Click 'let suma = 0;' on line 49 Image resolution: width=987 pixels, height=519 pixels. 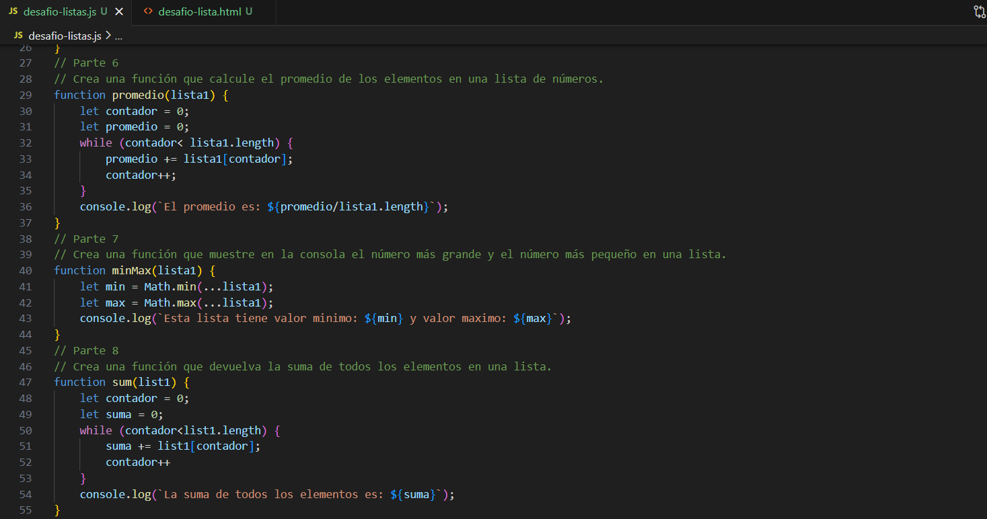[x=122, y=414]
